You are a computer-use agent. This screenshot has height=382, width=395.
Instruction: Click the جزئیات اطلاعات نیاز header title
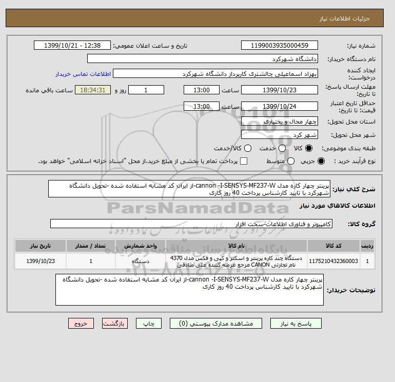click(x=344, y=18)
